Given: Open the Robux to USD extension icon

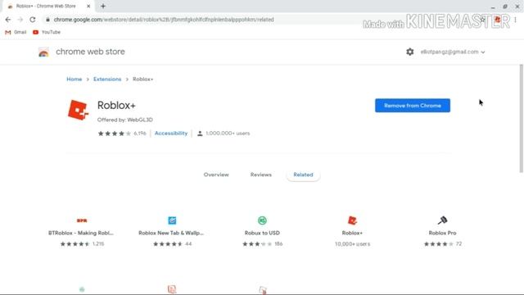Looking at the screenshot, I should click(262, 220).
